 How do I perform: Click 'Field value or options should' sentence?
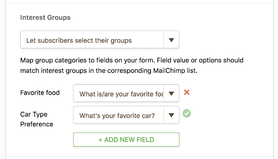point(200,60)
